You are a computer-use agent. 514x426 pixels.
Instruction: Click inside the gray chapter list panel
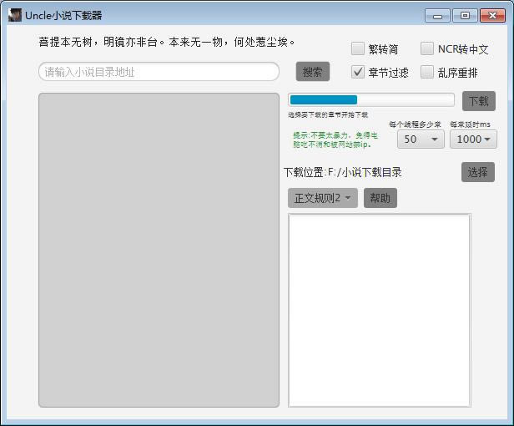click(x=159, y=251)
